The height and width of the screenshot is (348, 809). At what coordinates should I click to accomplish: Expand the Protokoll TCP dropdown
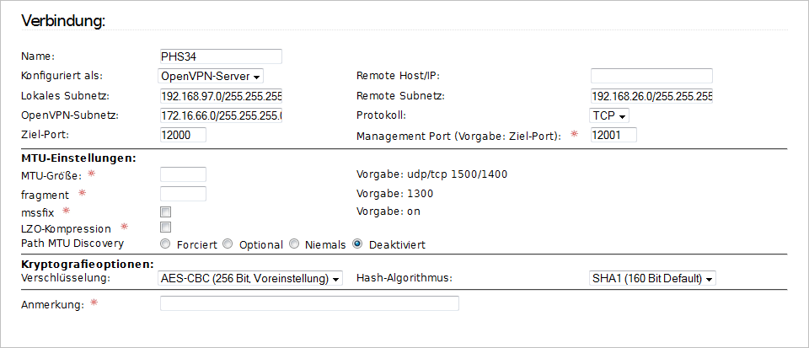click(x=610, y=115)
